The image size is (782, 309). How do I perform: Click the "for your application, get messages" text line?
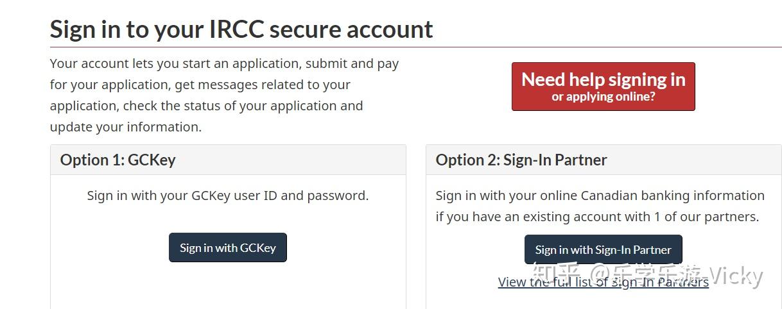200,85
